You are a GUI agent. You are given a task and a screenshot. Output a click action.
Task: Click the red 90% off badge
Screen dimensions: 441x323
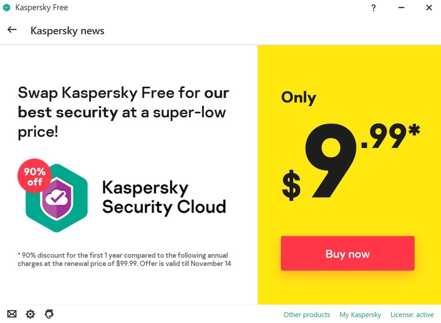click(x=34, y=176)
